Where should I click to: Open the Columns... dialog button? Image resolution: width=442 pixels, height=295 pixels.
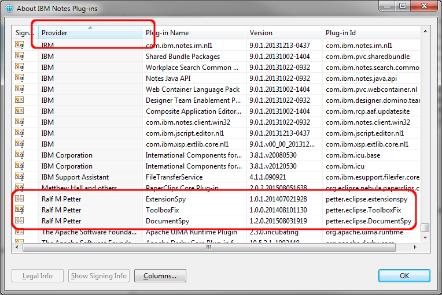point(160,276)
